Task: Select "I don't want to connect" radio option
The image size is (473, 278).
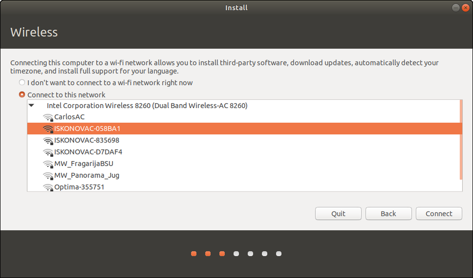Action: (x=22, y=83)
